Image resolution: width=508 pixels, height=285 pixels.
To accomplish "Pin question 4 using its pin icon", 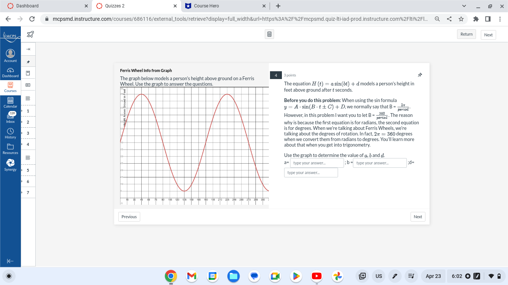I will [x=420, y=75].
